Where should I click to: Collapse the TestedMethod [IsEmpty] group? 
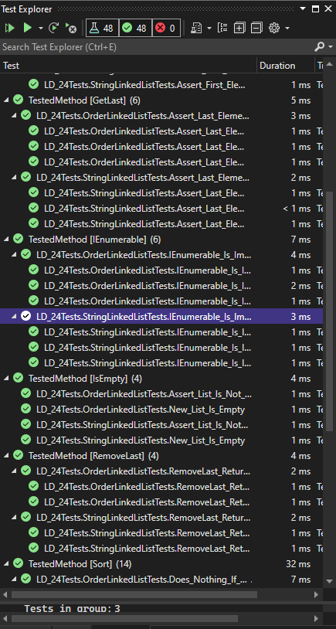tap(6, 379)
